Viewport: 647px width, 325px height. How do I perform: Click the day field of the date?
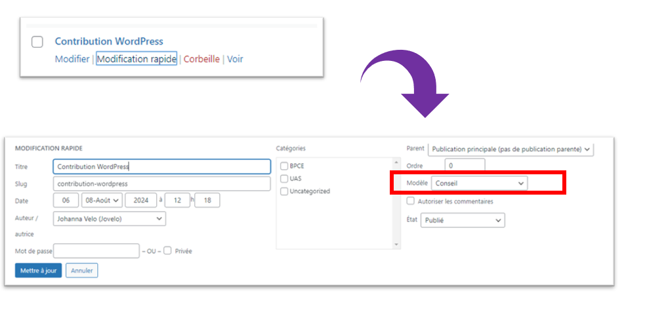point(66,201)
